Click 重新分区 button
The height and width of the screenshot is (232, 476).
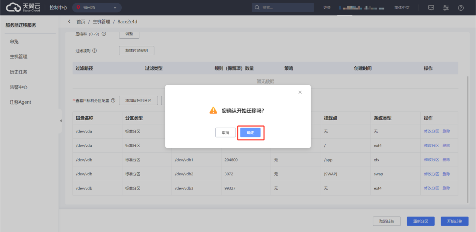[x=421, y=221]
